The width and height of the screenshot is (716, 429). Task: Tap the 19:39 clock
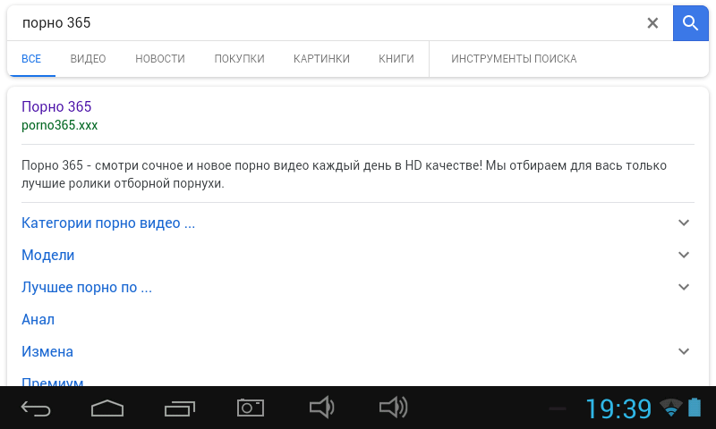pos(618,409)
